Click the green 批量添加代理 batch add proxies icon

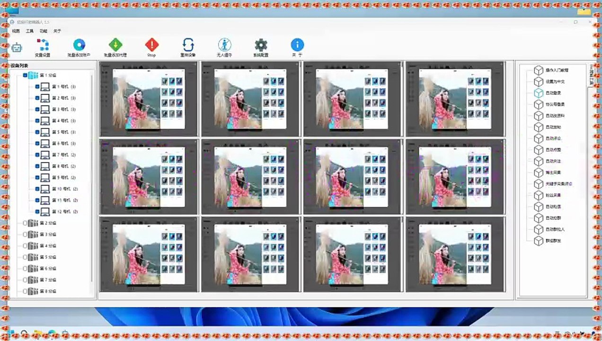click(115, 45)
